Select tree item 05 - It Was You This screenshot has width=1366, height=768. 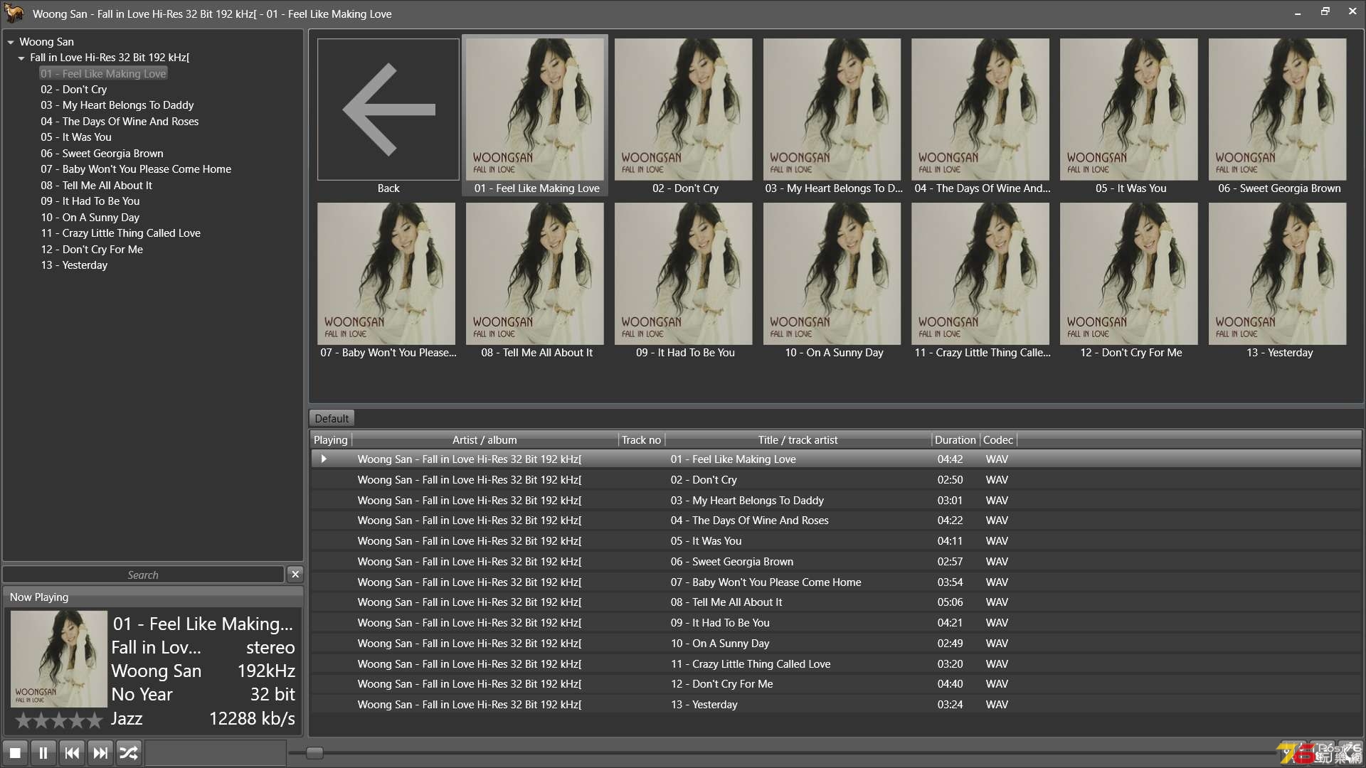point(76,137)
